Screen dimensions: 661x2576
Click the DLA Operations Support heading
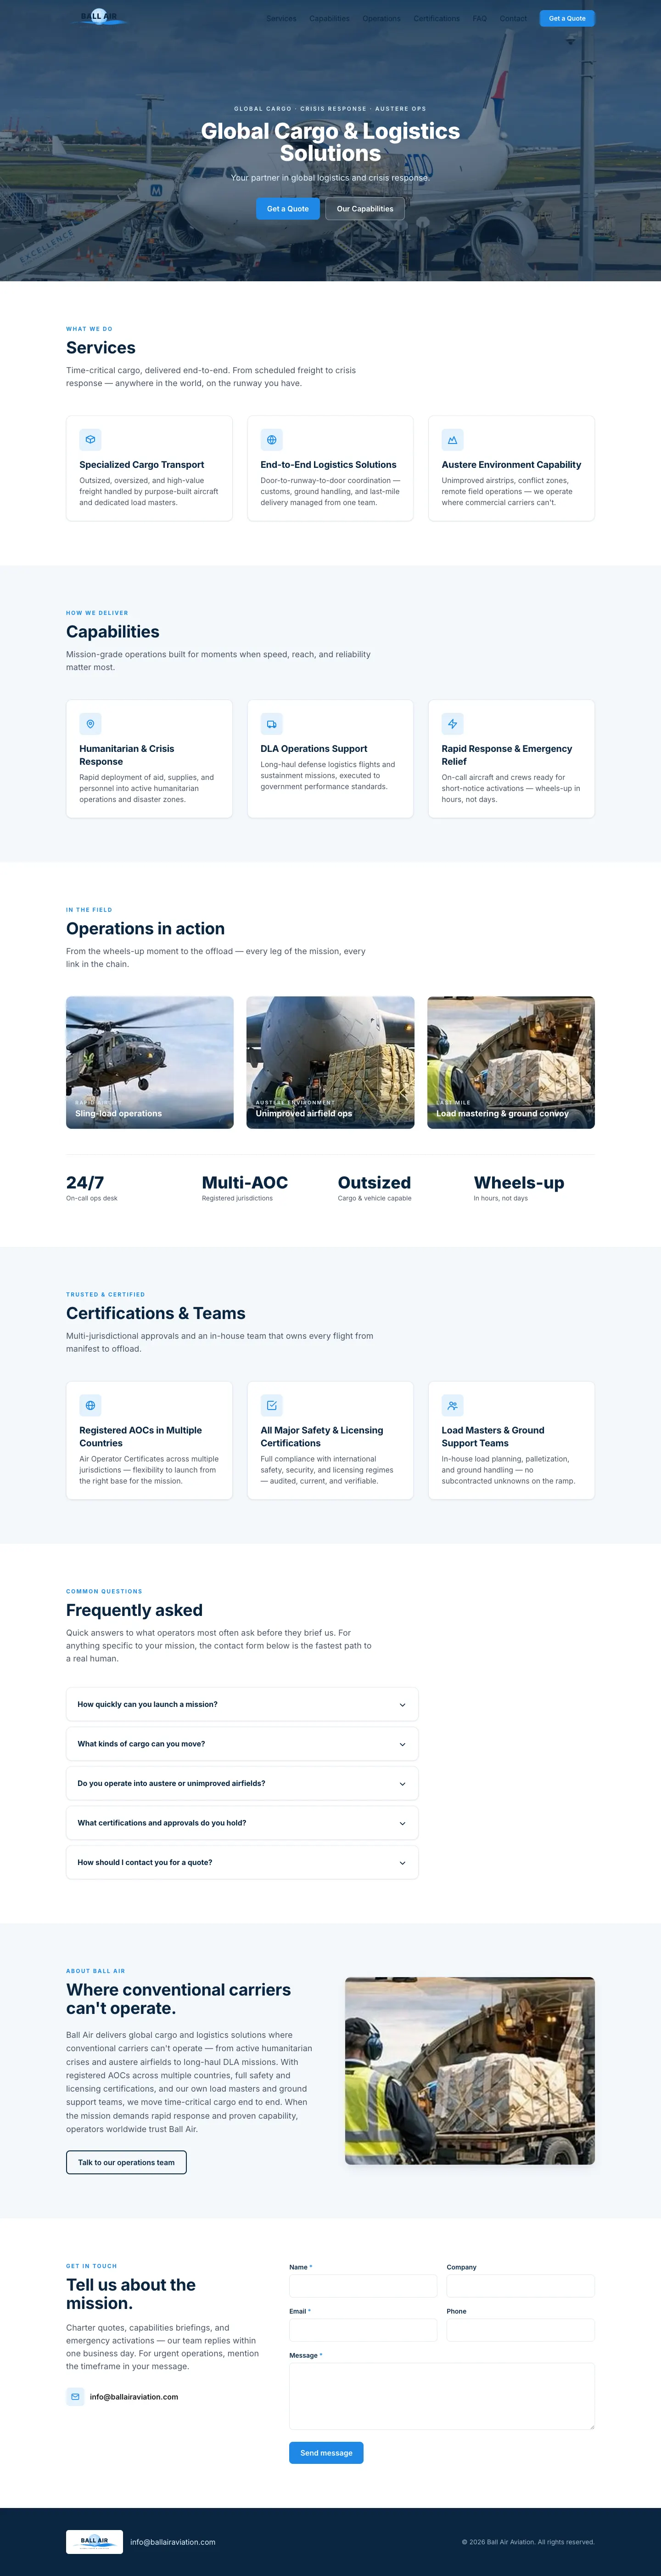pyautogui.click(x=314, y=749)
